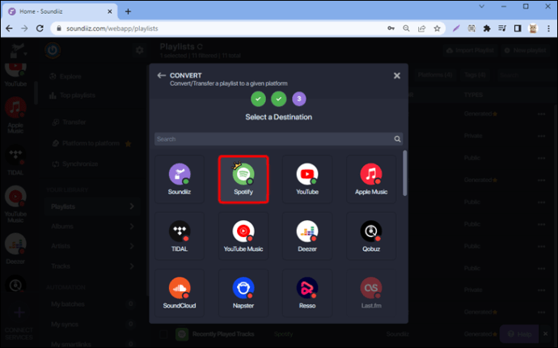The image size is (558, 348).
Task: Click New playlist button
Action: pyautogui.click(x=526, y=50)
